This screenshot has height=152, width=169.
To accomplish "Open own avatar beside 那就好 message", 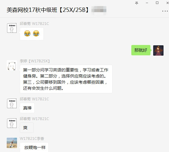I will 158,50.
